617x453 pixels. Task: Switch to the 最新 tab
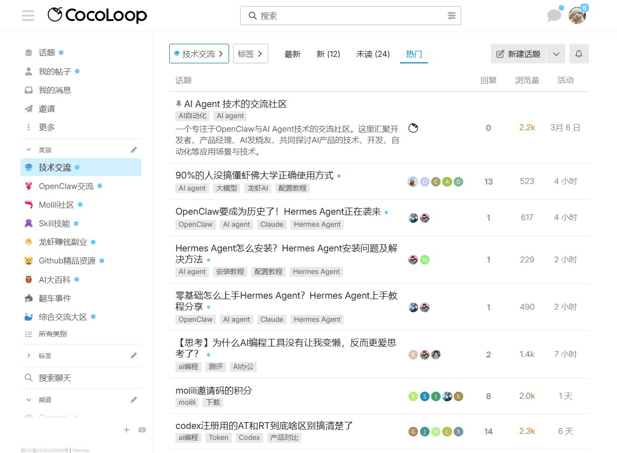click(292, 54)
